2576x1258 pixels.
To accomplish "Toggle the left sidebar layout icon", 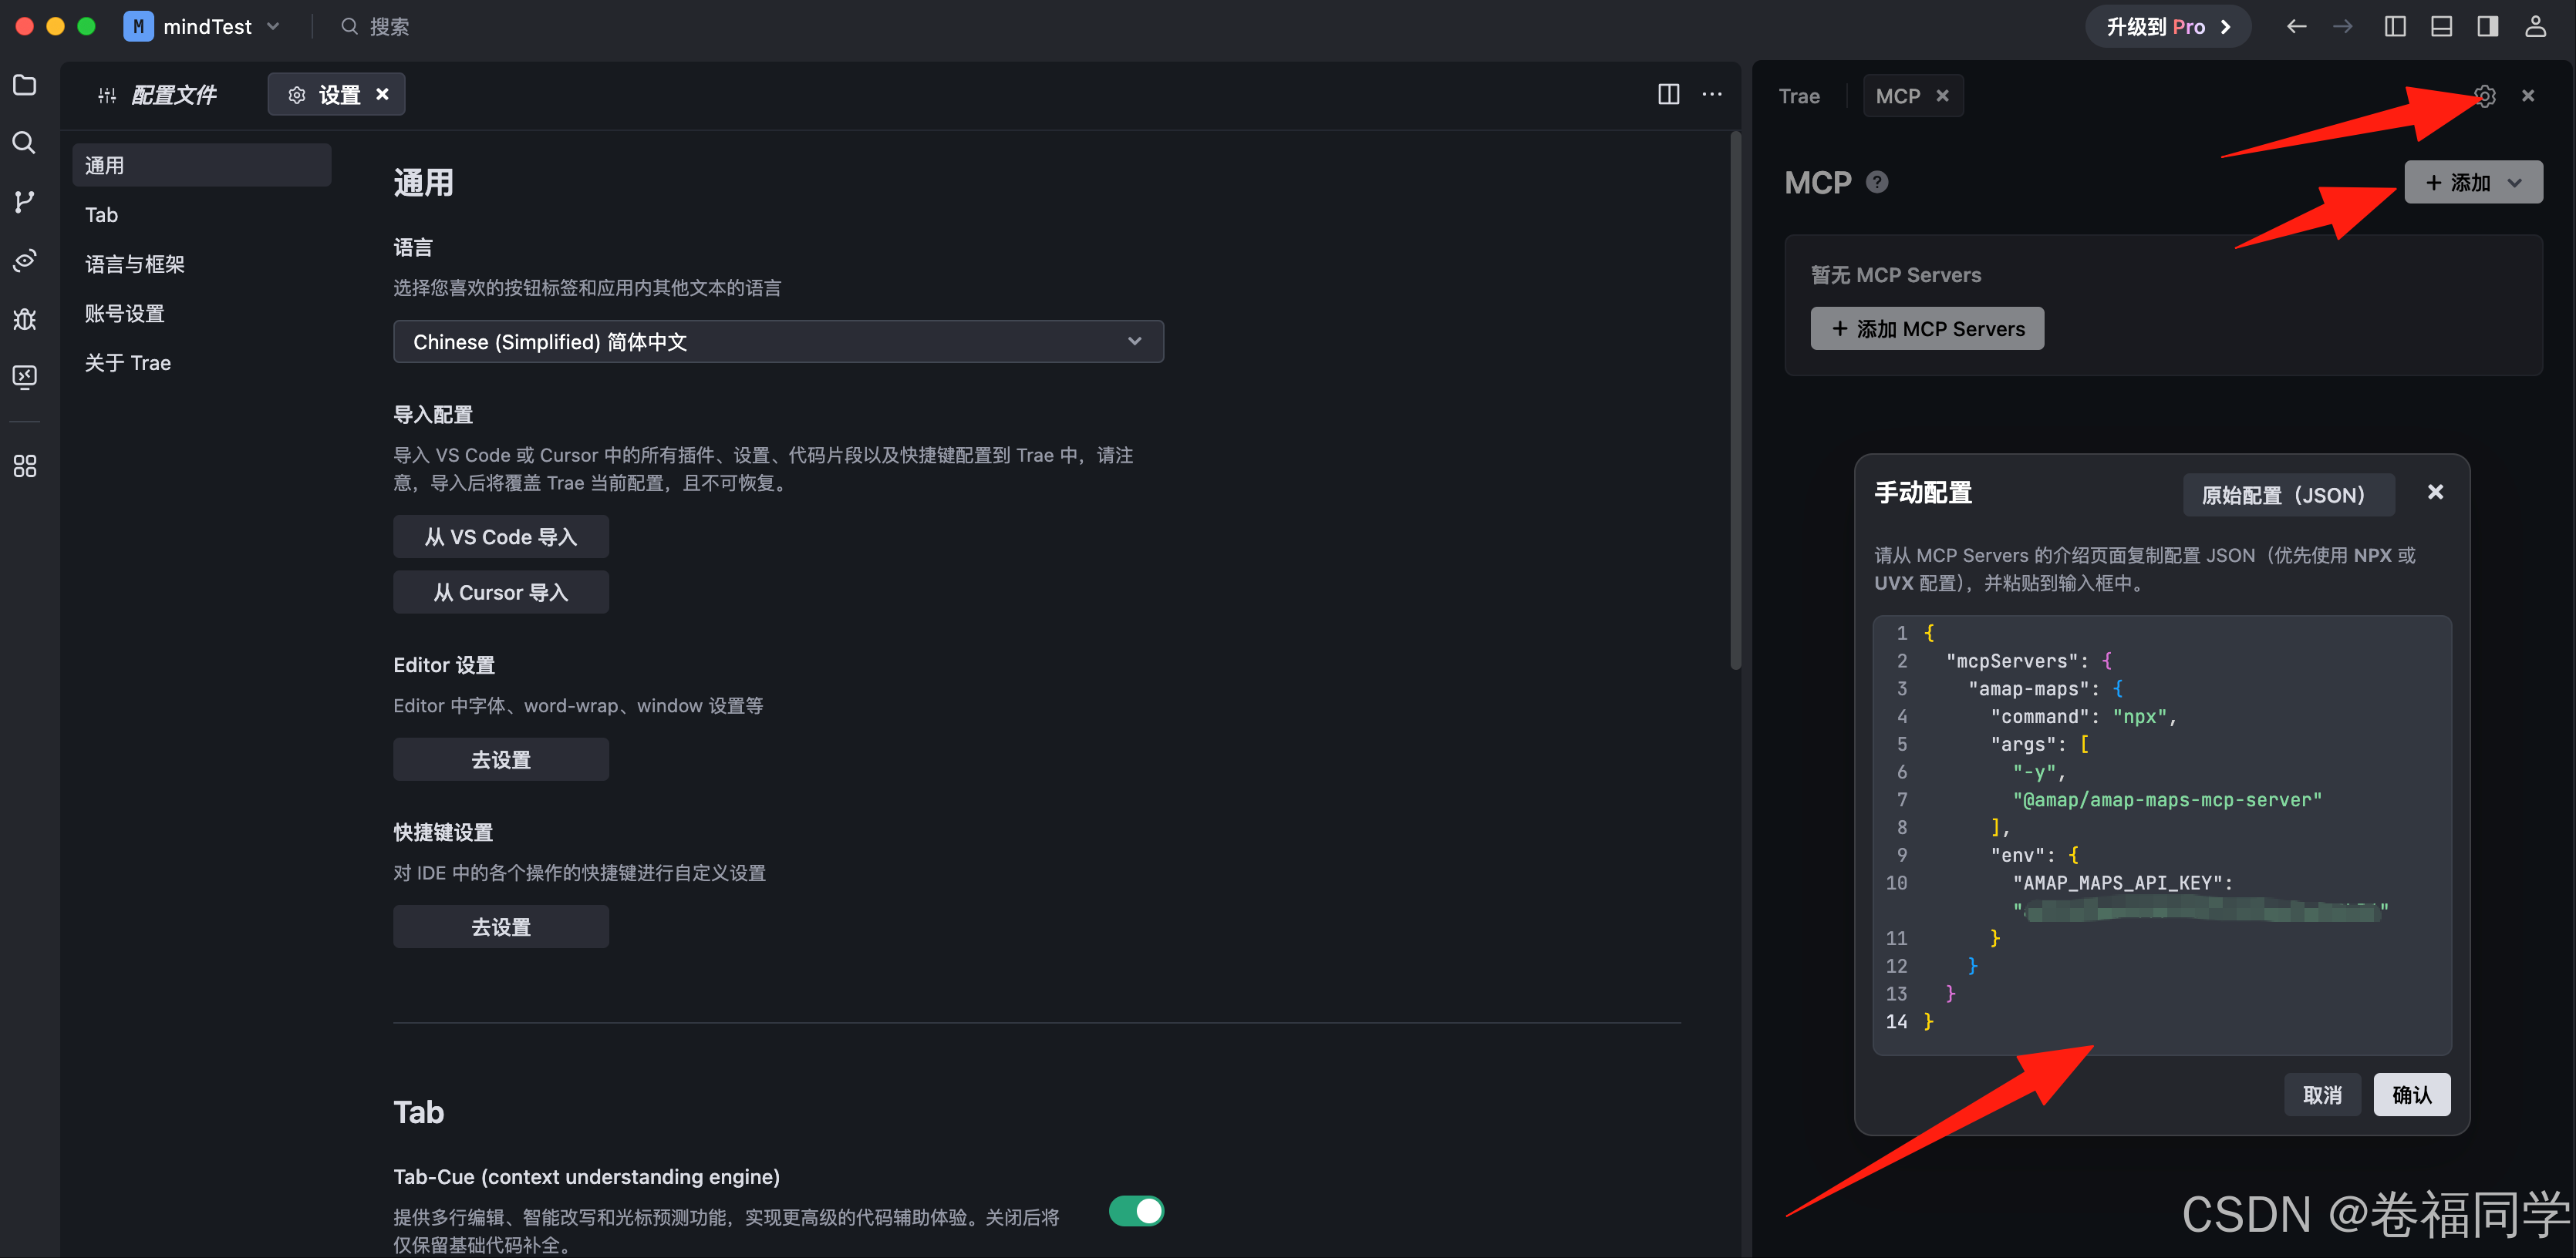I will [x=2394, y=26].
